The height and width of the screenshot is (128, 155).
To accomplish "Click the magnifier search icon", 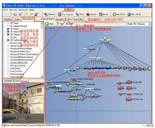I will [x=31, y=14].
